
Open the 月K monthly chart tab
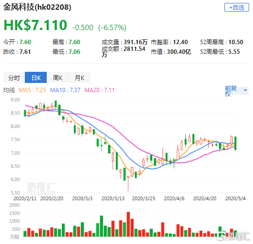click(79, 78)
